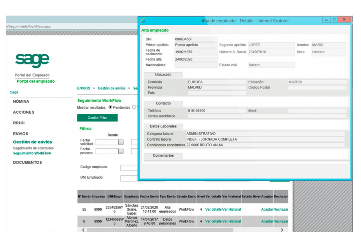361x243 pixels.
Task: Click the Primer apellido field in popup
Action: click(x=196, y=45)
